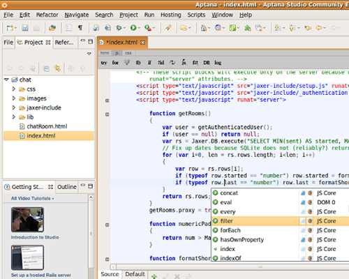Click the 'flt' snippet toolbar icon
This screenshot has height=279, width=349.
coord(195,63)
